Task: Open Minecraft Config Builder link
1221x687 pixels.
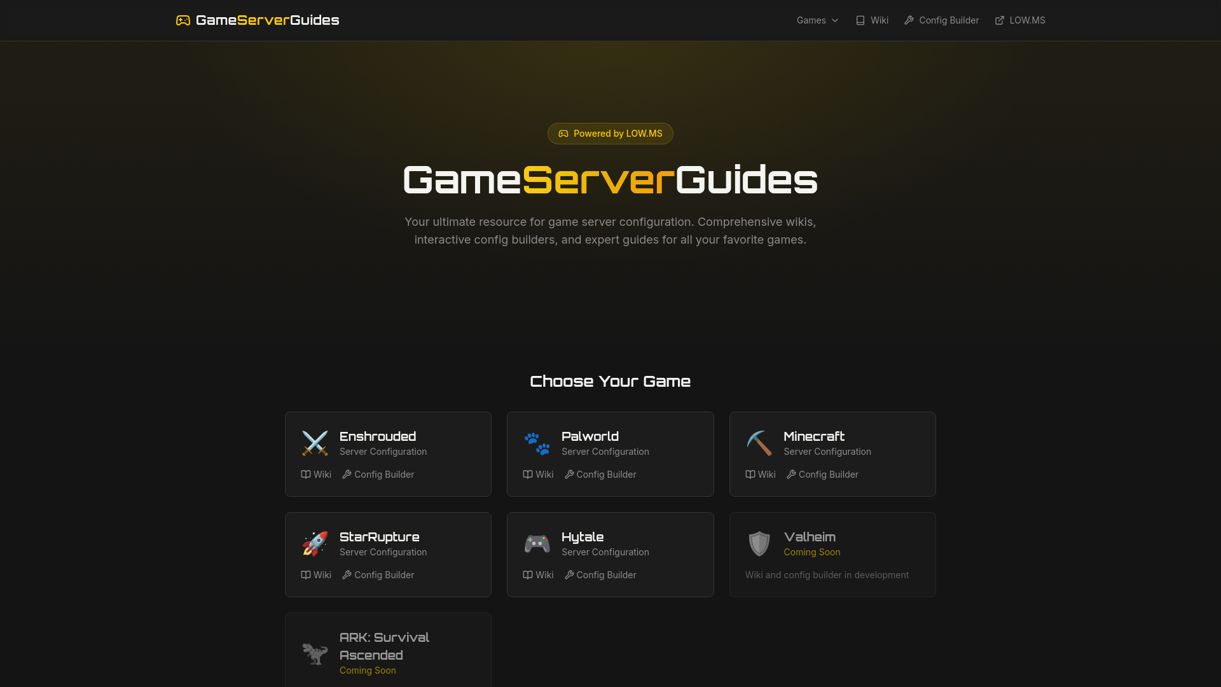Action: (x=822, y=474)
